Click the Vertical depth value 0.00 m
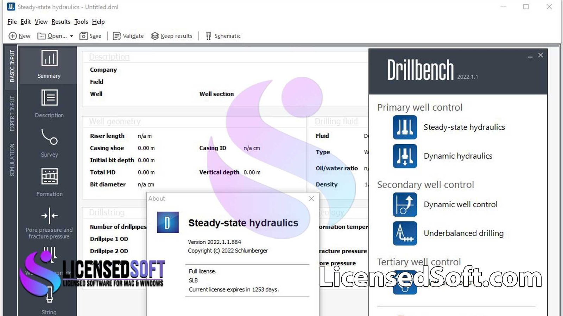 coord(252,172)
